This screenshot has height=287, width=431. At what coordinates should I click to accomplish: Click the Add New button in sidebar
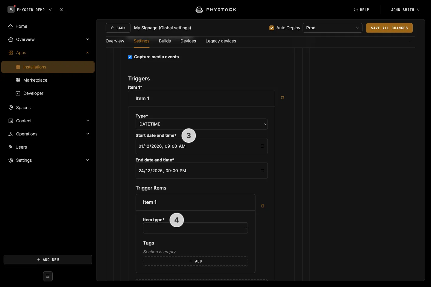pyautogui.click(x=48, y=259)
